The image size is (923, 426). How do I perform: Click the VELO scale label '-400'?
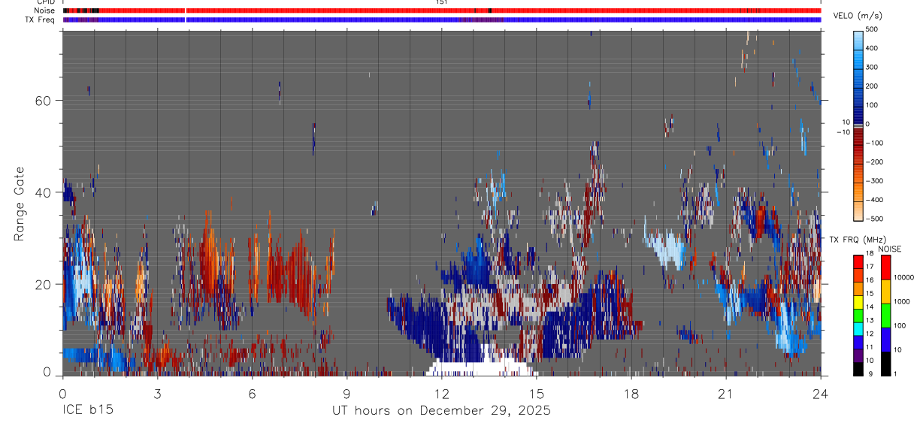tap(875, 201)
